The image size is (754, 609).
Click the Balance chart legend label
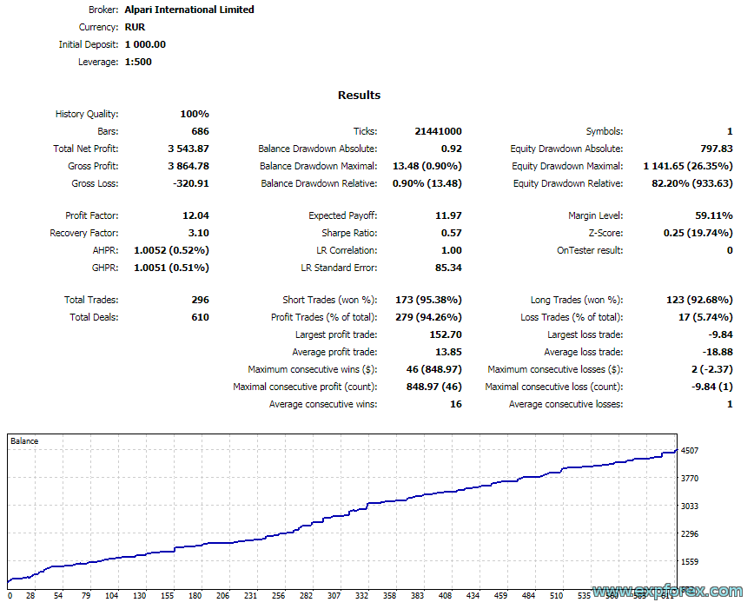pos(24,441)
